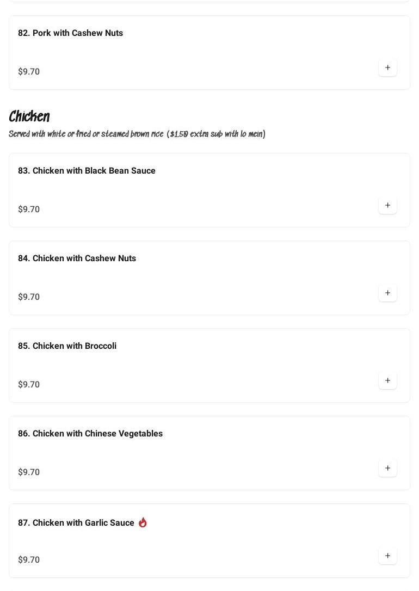
Task: Open 83. Chicken with Black Bean Sauce
Action: (x=87, y=171)
